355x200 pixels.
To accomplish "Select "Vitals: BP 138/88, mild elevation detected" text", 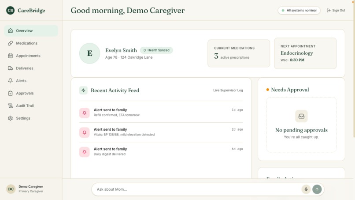I will tap(124, 135).
